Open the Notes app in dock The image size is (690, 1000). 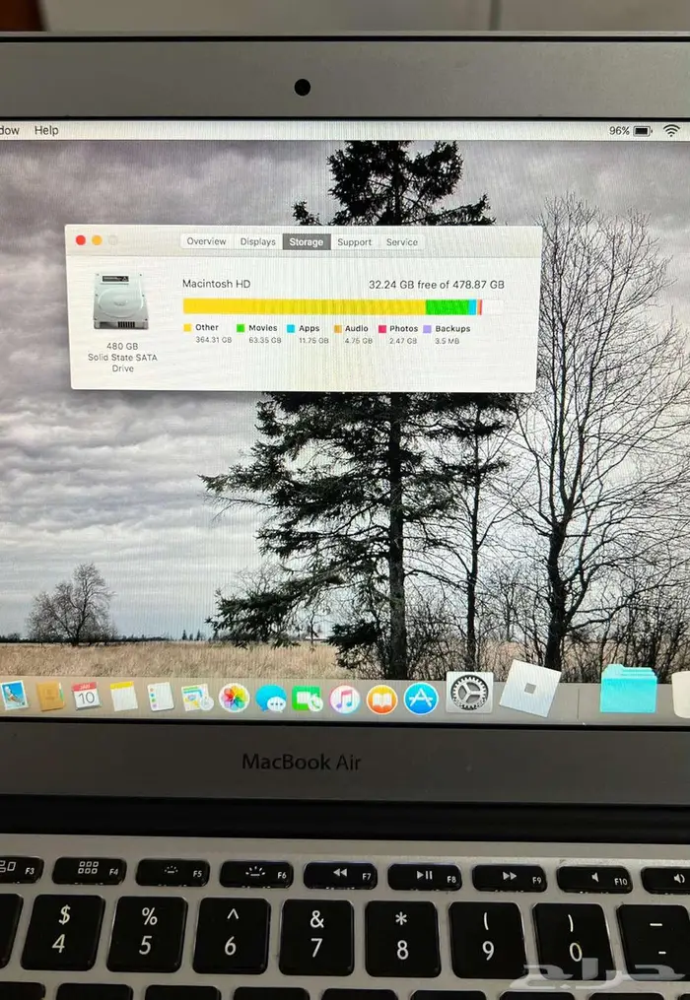[123, 696]
